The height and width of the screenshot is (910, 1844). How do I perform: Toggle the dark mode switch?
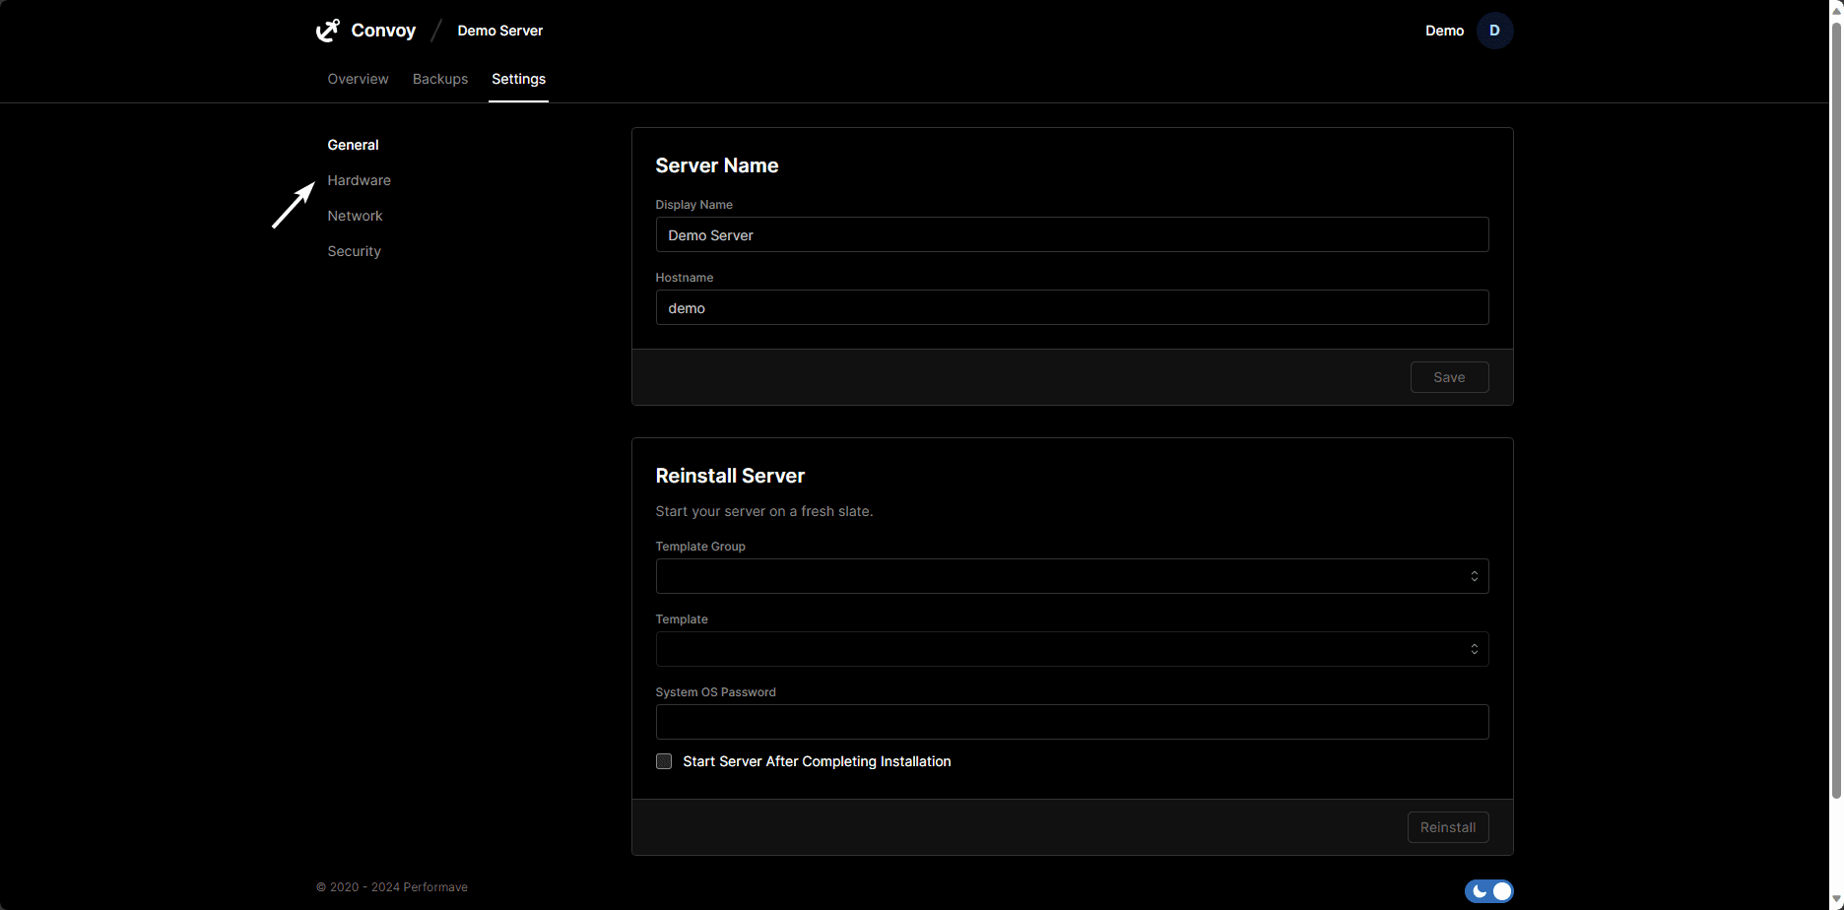(1488, 891)
